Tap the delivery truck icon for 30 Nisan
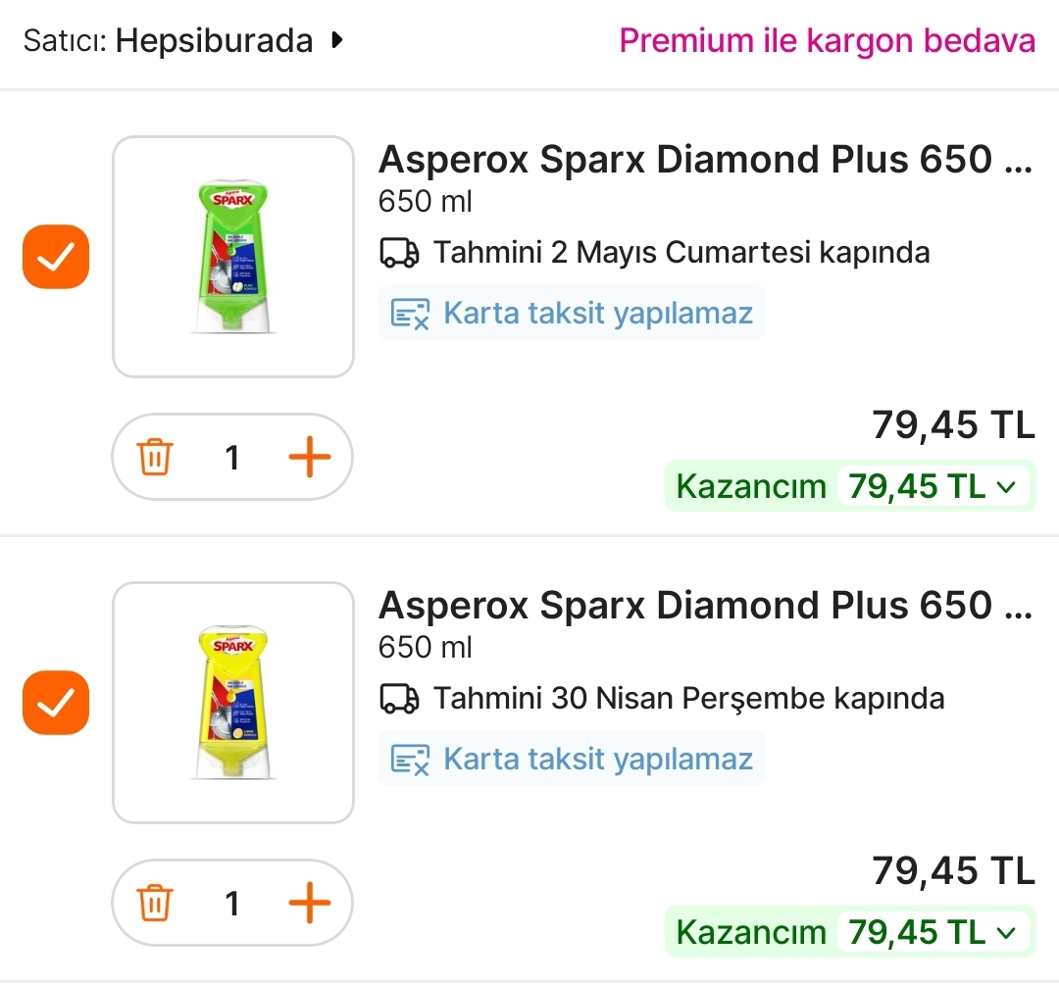Image resolution: width=1059 pixels, height=984 pixels. [399, 699]
